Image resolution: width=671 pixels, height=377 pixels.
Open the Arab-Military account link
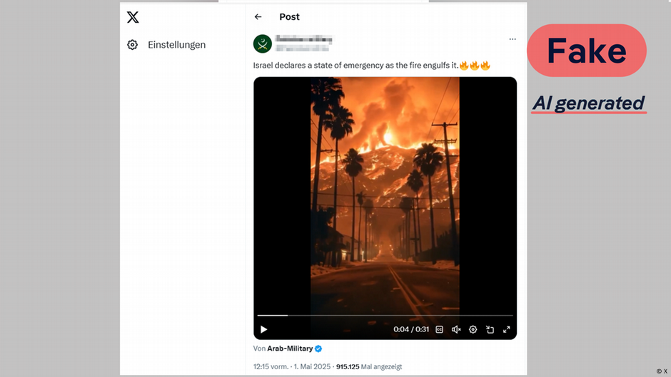(x=290, y=348)
